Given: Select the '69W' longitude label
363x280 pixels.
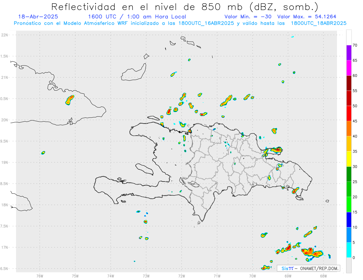Looking at the screenshot, I should click(x=288, y=275).
